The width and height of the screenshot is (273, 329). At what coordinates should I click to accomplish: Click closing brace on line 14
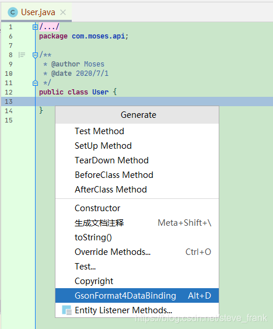(41, 110)
